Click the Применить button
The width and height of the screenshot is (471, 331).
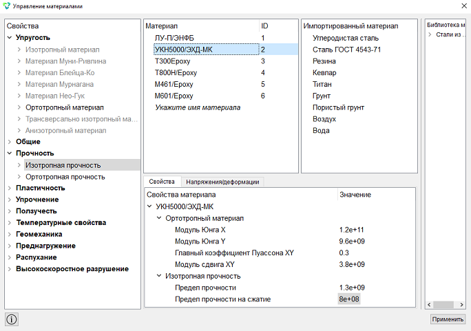[448, 319]
